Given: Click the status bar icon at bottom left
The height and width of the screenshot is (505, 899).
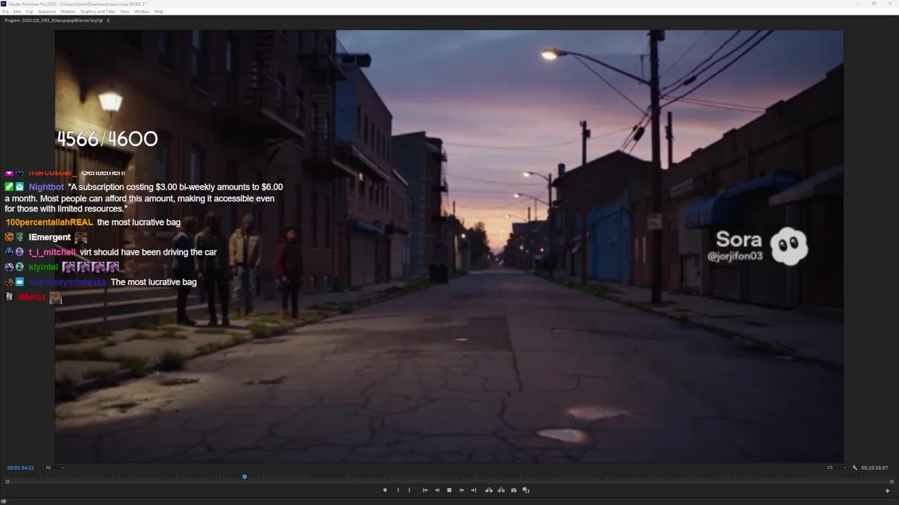Looking at the screenshot, I should [x=4, y=501].
